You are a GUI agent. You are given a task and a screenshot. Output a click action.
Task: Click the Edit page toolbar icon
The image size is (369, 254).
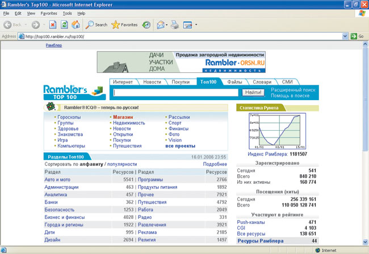coord(187,25)
